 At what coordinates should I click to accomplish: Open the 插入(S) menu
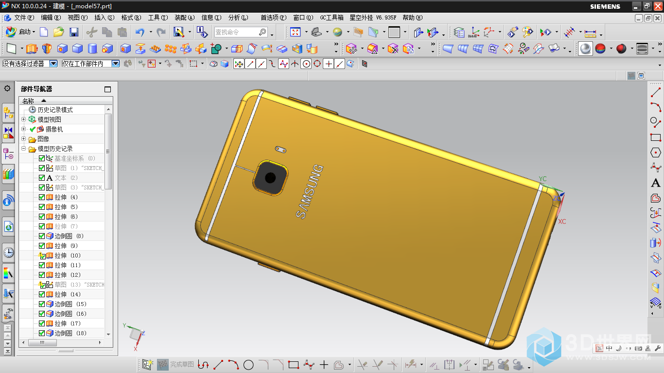point(105,17)
